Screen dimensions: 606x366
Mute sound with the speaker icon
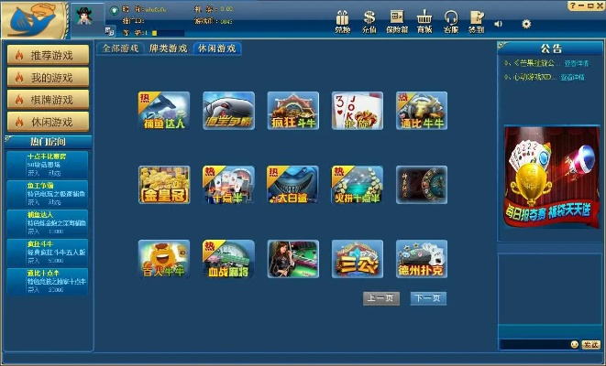pyautogui.click(x=499, y=23)
